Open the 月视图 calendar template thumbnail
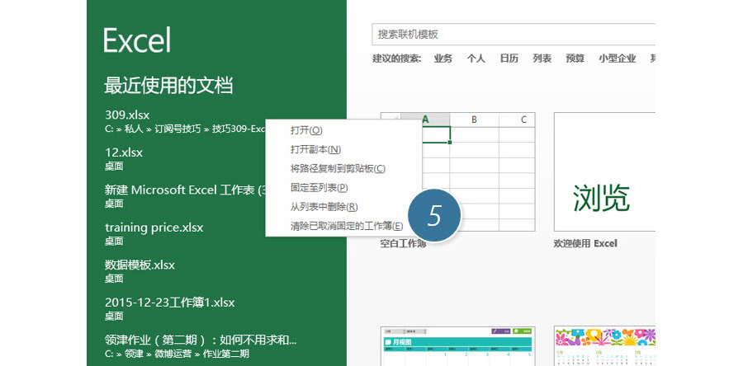Viewport: 743px width, 366px height. 457,345
